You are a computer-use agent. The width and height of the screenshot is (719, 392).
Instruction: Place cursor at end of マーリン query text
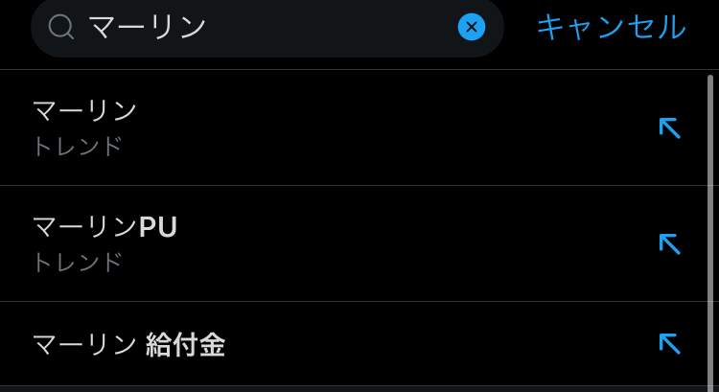click(x=208, y=27)
